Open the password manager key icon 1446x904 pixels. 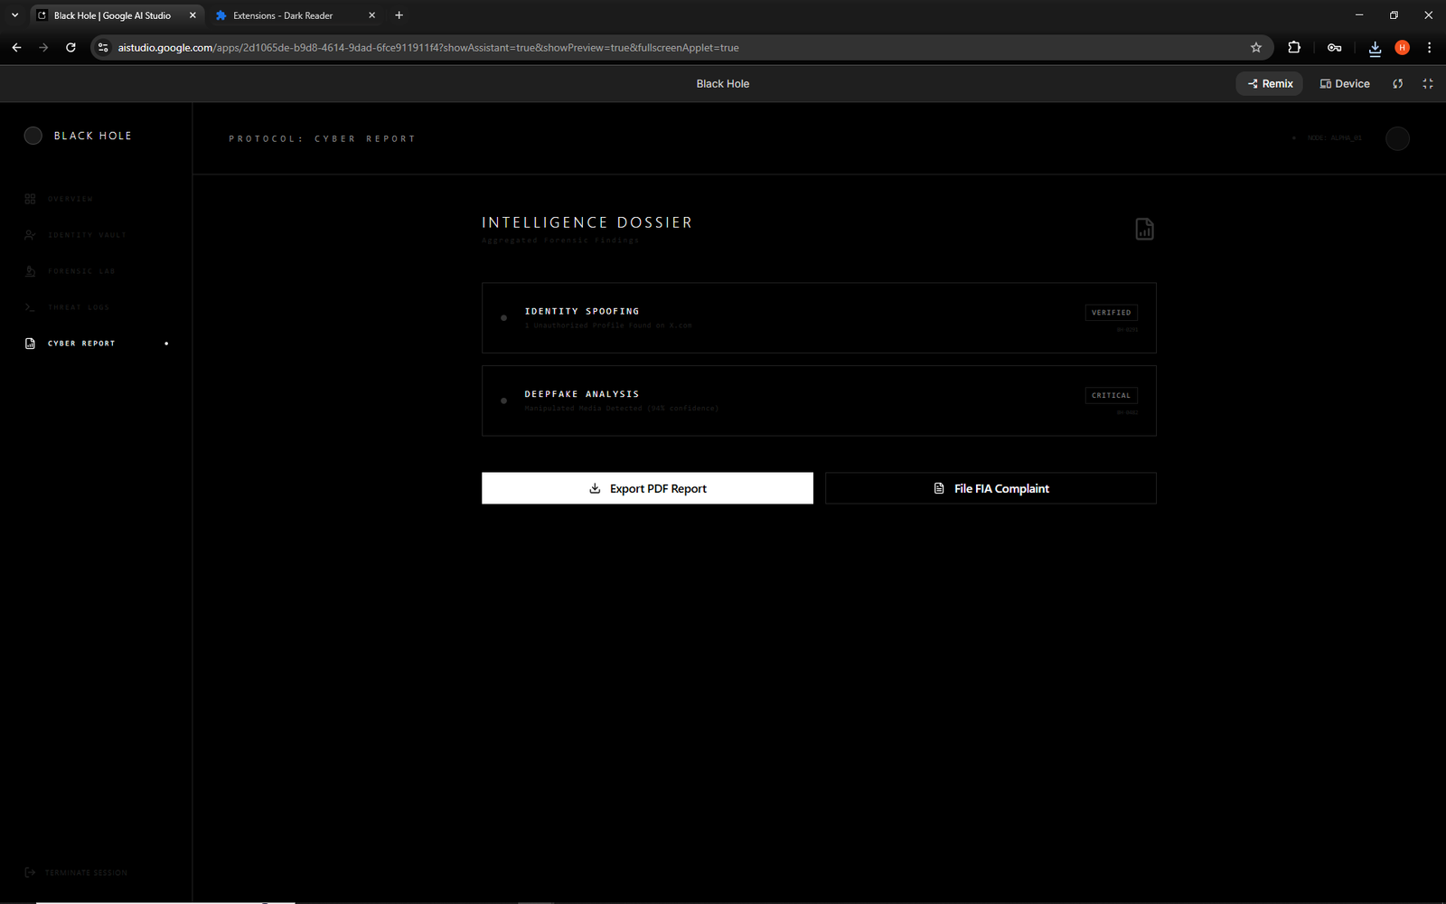(1334, 47)
